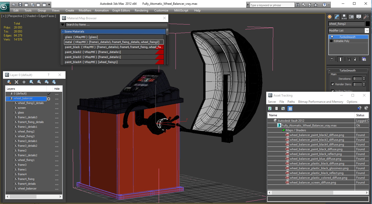
Task: Click the Render Iters spinner arrows
Action: tap(364, 84)
